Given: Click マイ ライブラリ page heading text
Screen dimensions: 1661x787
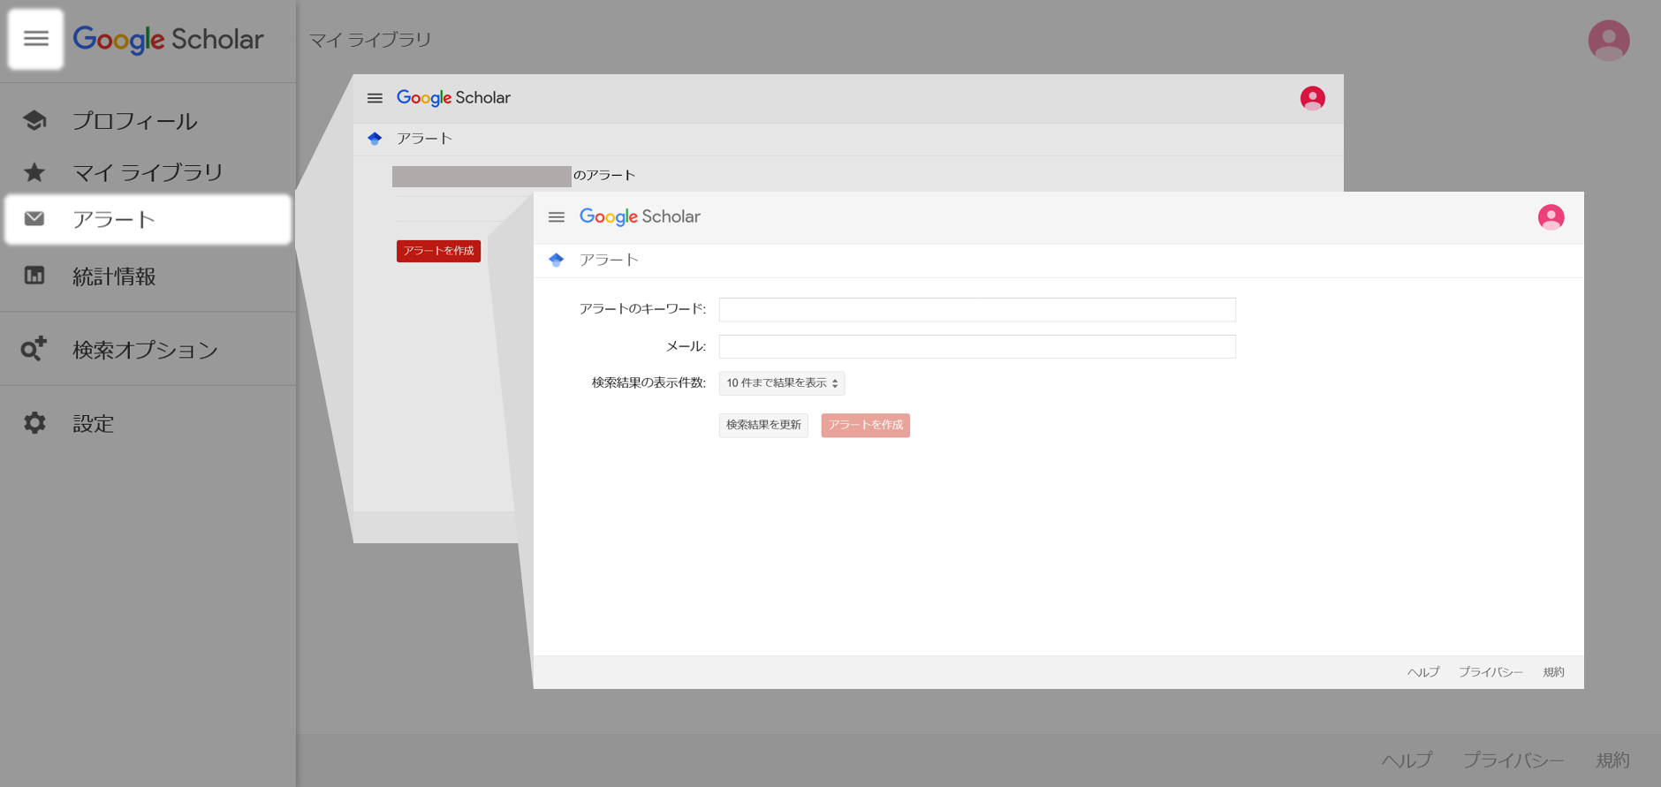Looking at the screenshot, I should tap(370, 40).
